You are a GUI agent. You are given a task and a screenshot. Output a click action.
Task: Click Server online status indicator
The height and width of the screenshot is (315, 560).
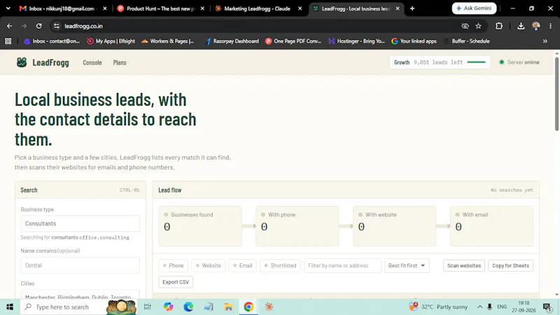[x=519, y=62]
